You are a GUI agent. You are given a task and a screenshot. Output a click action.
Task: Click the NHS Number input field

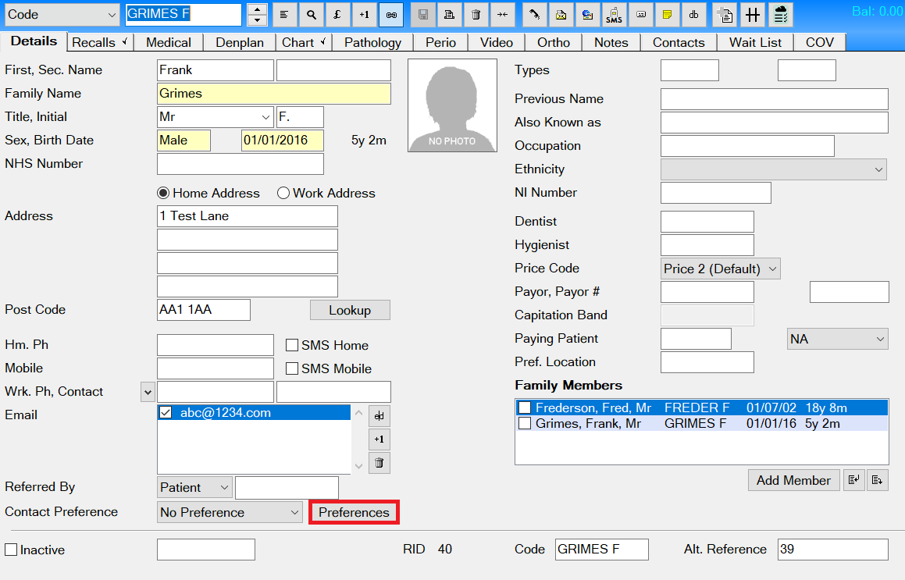(x=240, y=164)
